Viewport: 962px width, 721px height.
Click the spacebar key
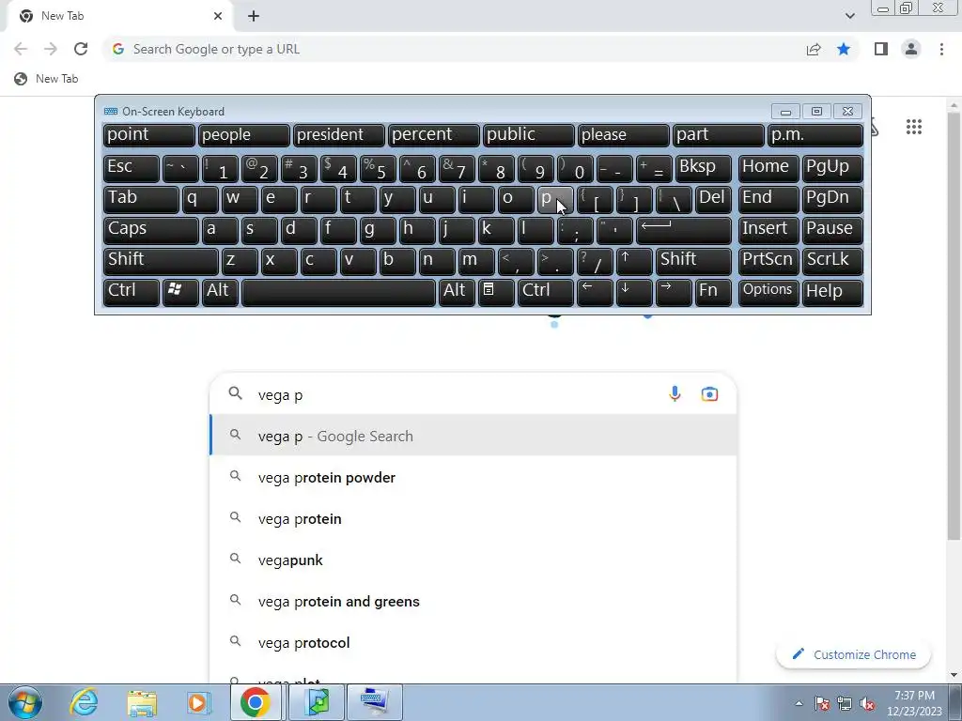pyautogui.click(x=338, y=292)
